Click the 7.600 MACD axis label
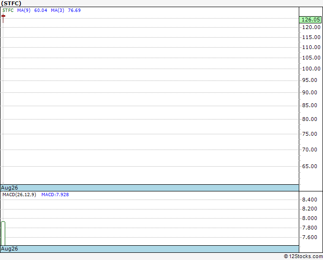 [309, 237]
